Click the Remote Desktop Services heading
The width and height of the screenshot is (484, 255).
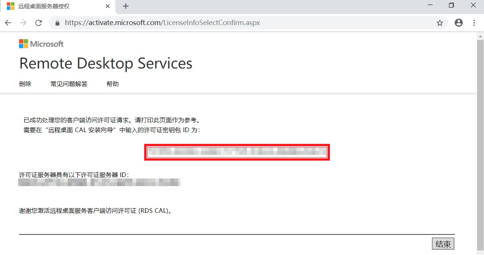(x=106, y=63)
